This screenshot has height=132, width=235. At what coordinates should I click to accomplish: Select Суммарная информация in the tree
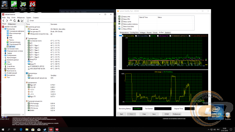coord(17,31)
